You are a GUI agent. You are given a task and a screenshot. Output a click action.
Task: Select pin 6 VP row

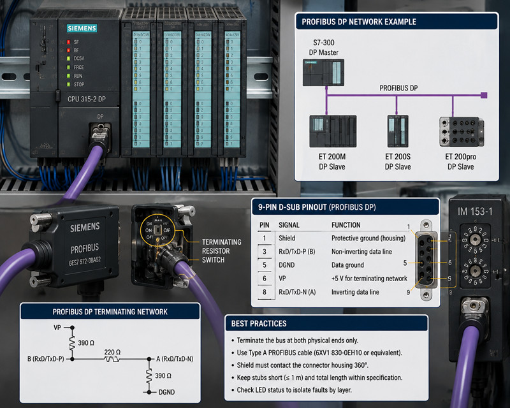pyautogui.click(x=332, y=279)
